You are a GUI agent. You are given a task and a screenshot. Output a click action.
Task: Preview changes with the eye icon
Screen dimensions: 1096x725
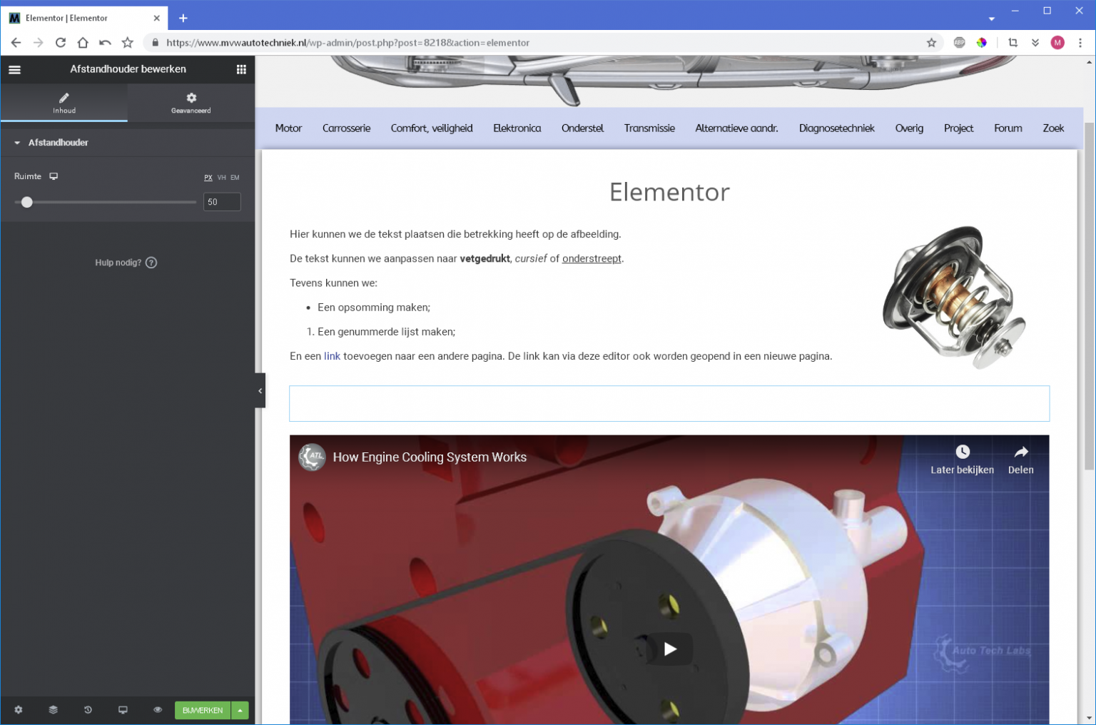(158, 710)
